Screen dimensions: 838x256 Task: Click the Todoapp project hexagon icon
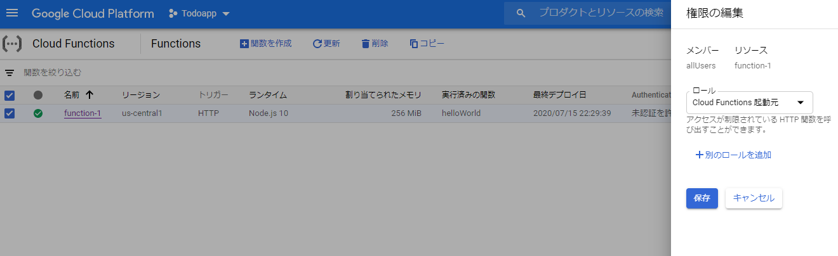click(x=173, y=13)
